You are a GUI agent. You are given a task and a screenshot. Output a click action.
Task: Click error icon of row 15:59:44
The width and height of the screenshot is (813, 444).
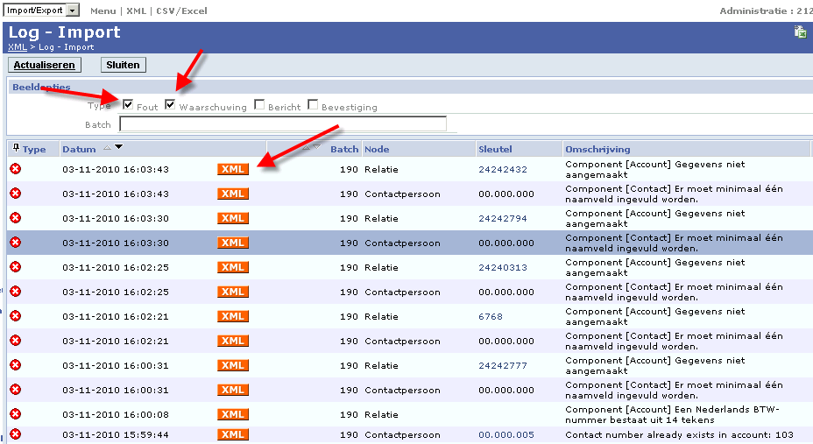[16, 434]
